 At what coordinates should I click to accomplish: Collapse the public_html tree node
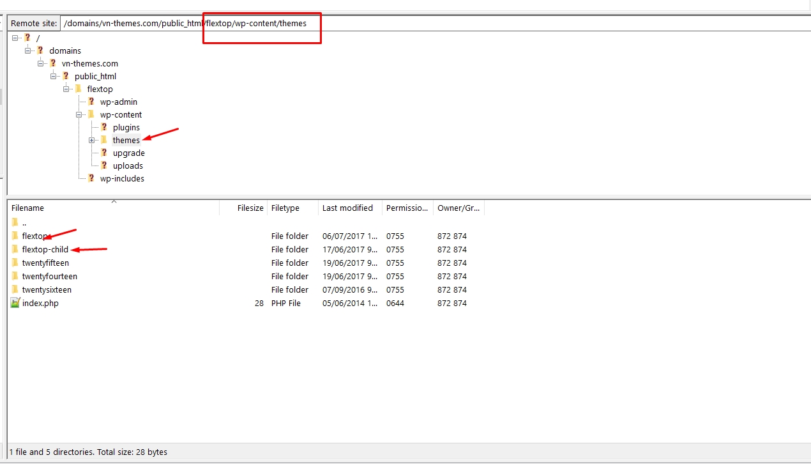pos(54,76)
